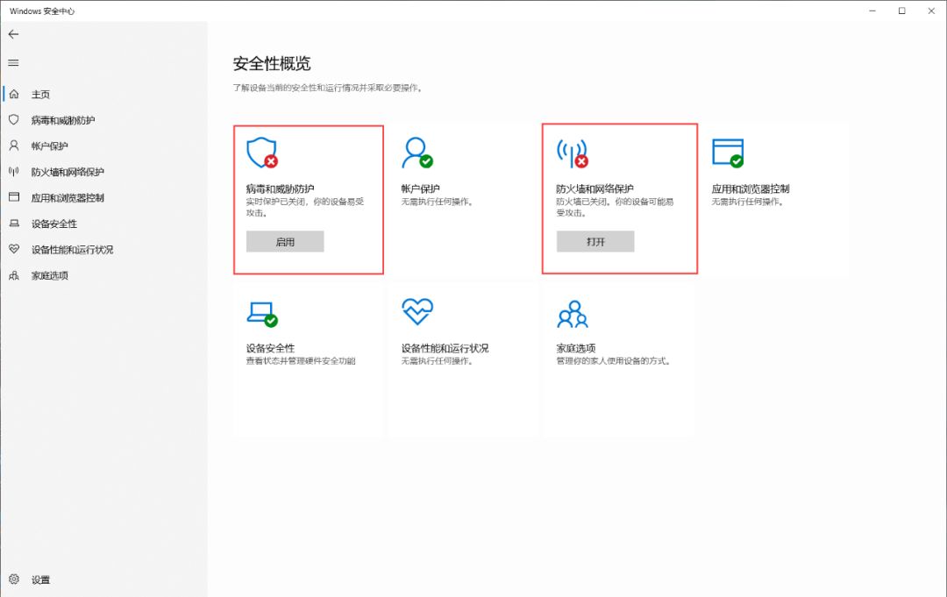Click the subtitle 了解设备当前的安全性和运行情况
This screenshot has width=947, height=597.
tap(327, 88)
